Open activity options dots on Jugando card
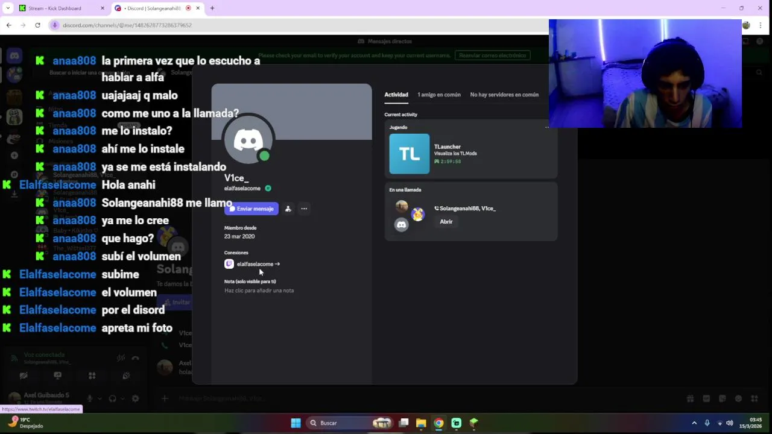Image resolution: width=772 pixels, height=434 pixels. coord(547,127)
